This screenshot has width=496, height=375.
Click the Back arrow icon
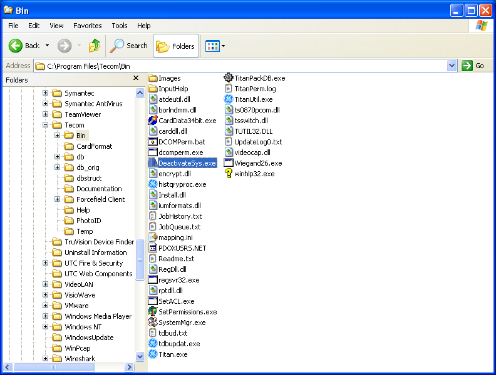coord(16,46)
